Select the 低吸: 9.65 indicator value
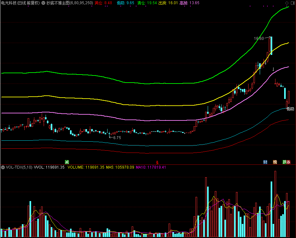296x238 pixels. 126,3
